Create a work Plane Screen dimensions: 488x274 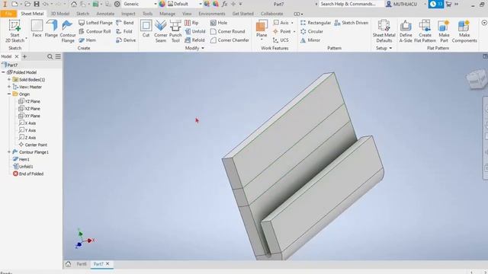click(x=262, y=29)
